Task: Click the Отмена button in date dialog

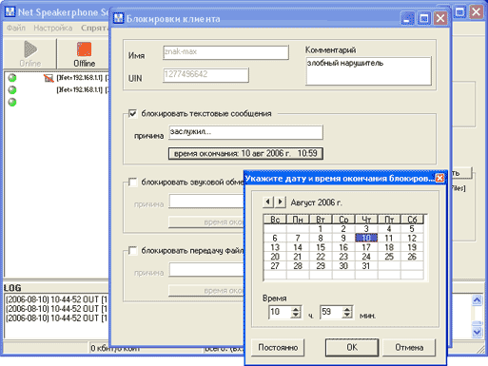Action: [409, 348]
